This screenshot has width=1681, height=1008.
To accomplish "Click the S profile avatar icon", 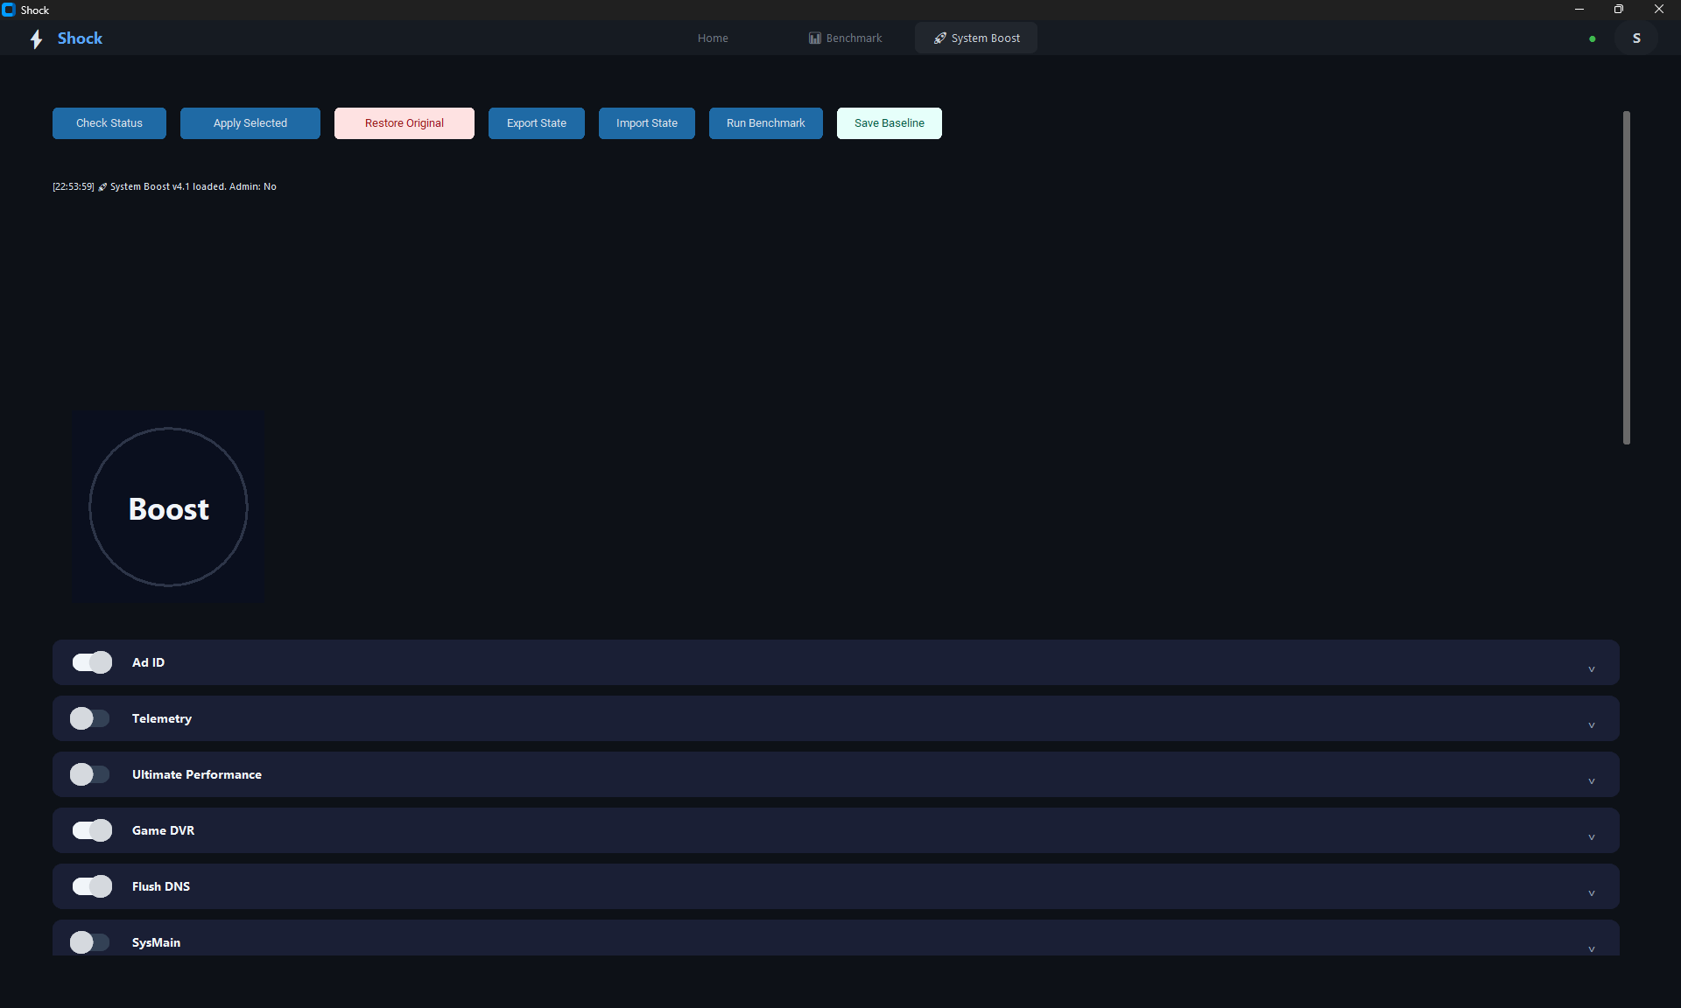I will point(1635,38).
